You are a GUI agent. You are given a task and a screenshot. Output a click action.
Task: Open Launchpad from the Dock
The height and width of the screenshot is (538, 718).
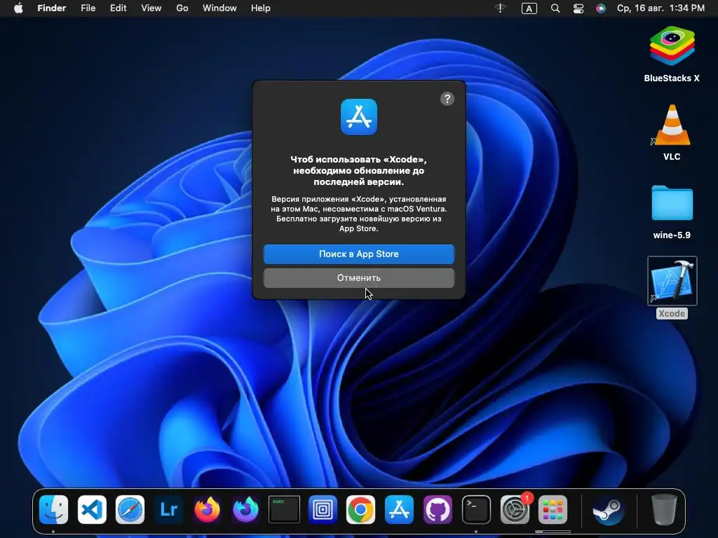[x=553, y=509]
